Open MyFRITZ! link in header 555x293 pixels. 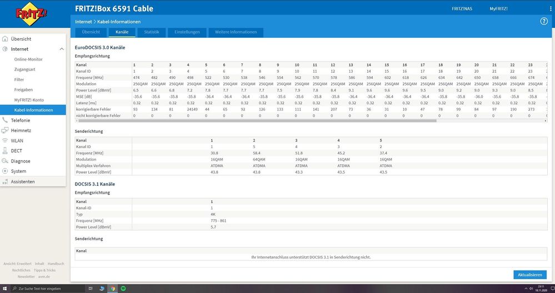(x=499, y=9)
